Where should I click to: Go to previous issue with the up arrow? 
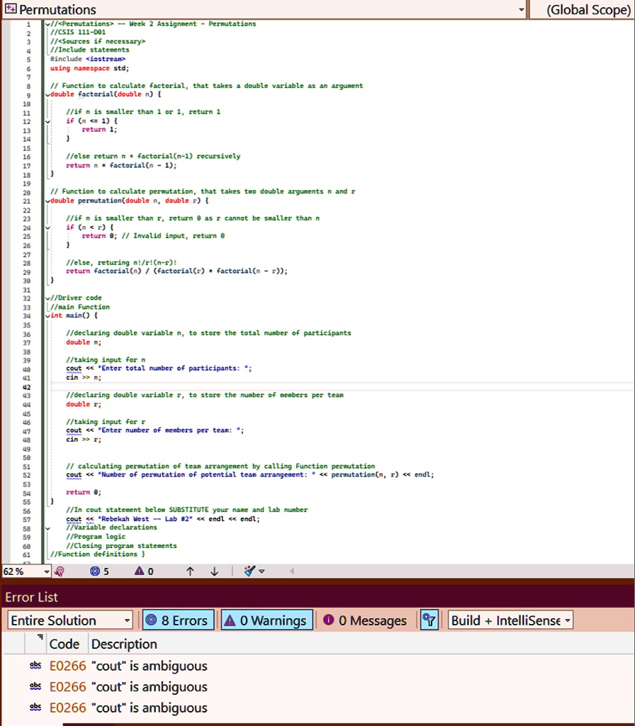point(190,571)
